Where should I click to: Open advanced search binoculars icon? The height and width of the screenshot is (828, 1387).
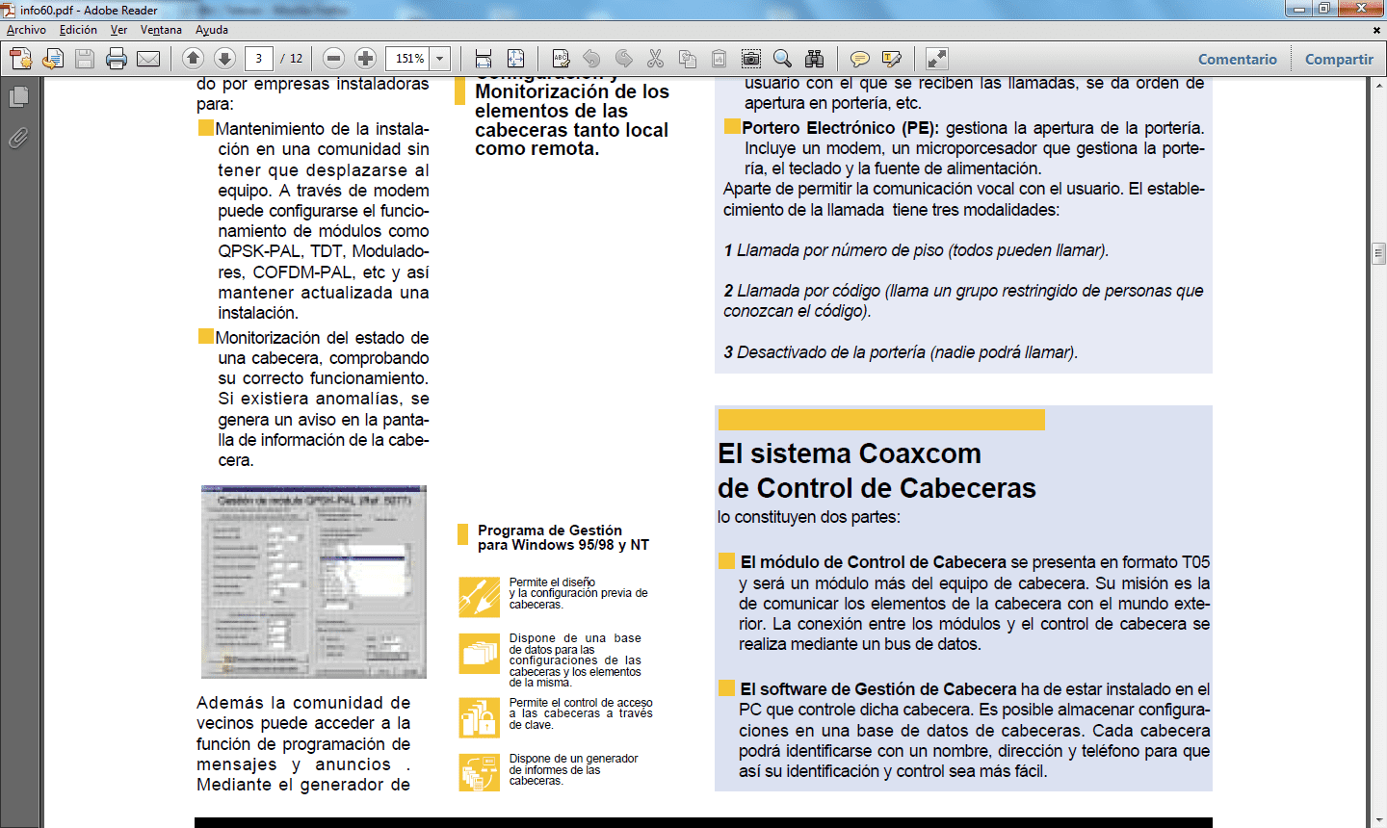pos(815,59)
